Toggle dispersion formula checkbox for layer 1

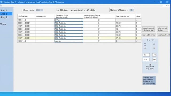point(99,23)
